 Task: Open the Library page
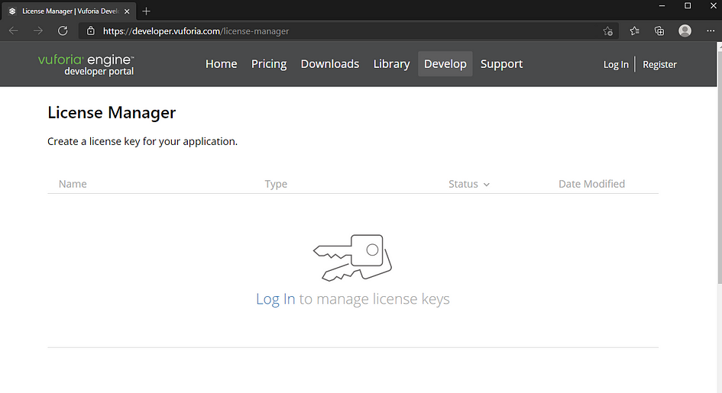pos(391,64)
